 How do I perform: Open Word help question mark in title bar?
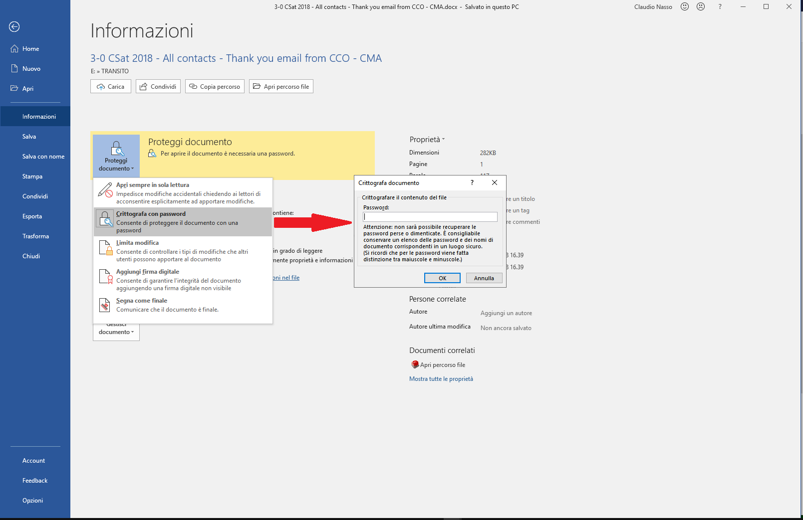point(720,6)
